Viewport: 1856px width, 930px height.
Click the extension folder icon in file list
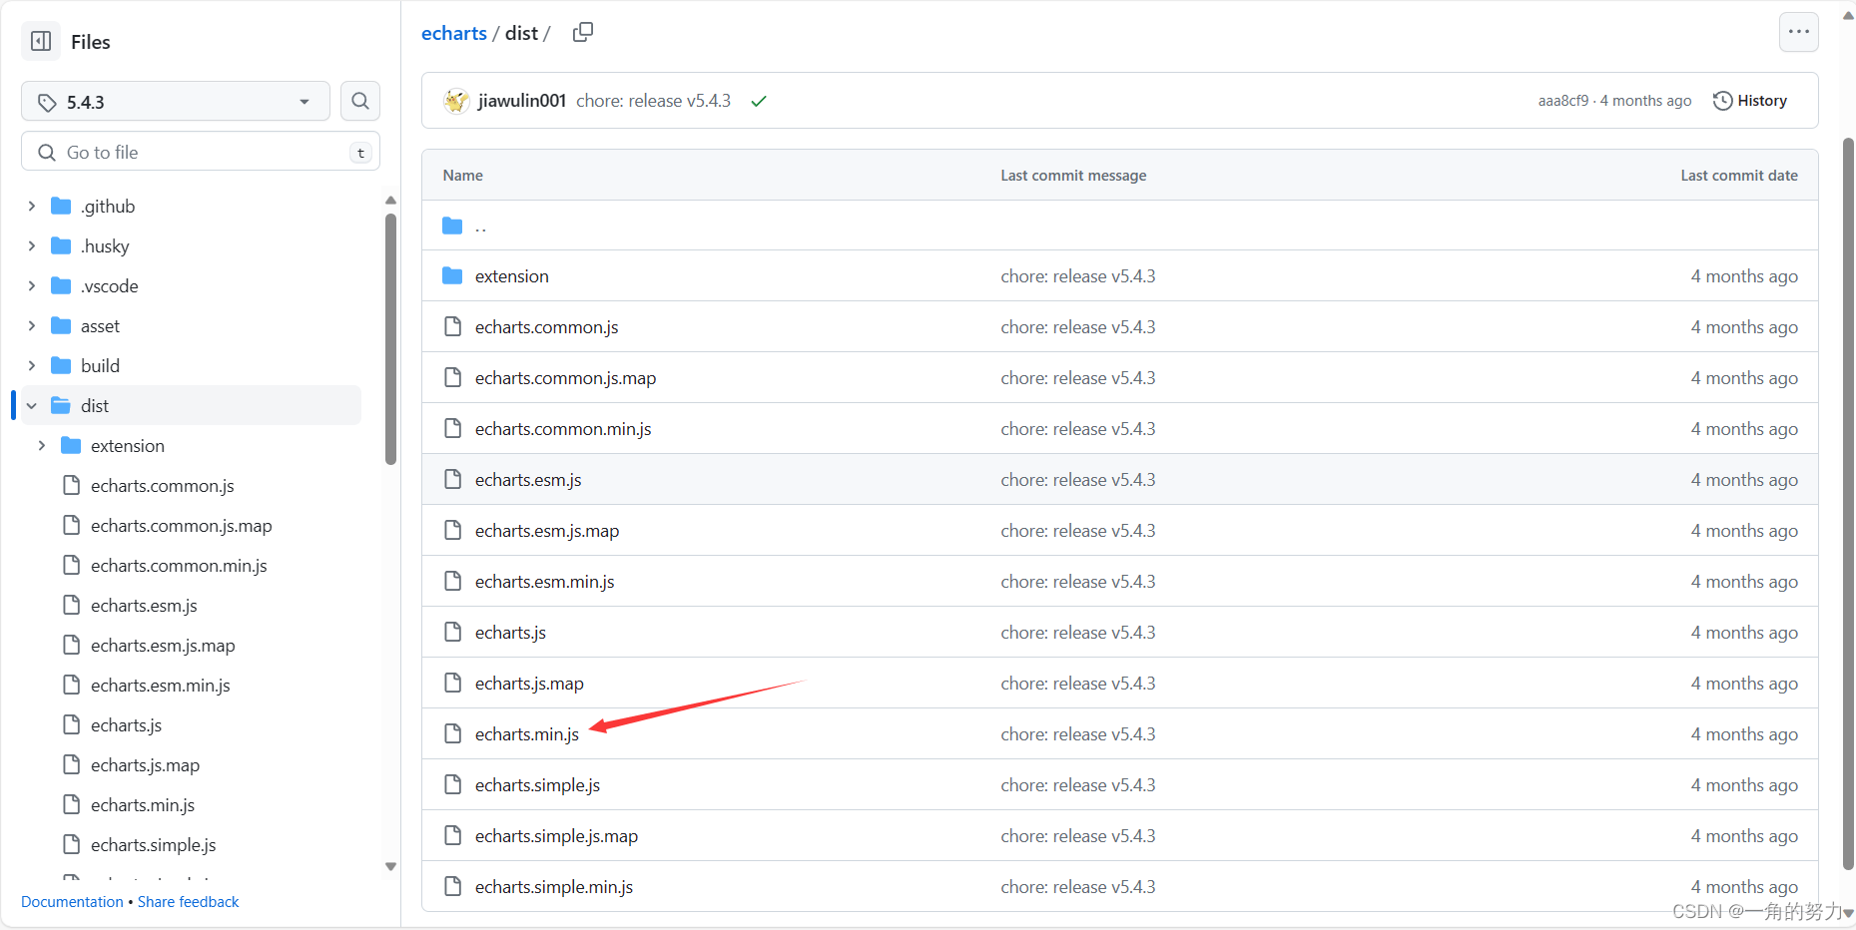(452, 275)
